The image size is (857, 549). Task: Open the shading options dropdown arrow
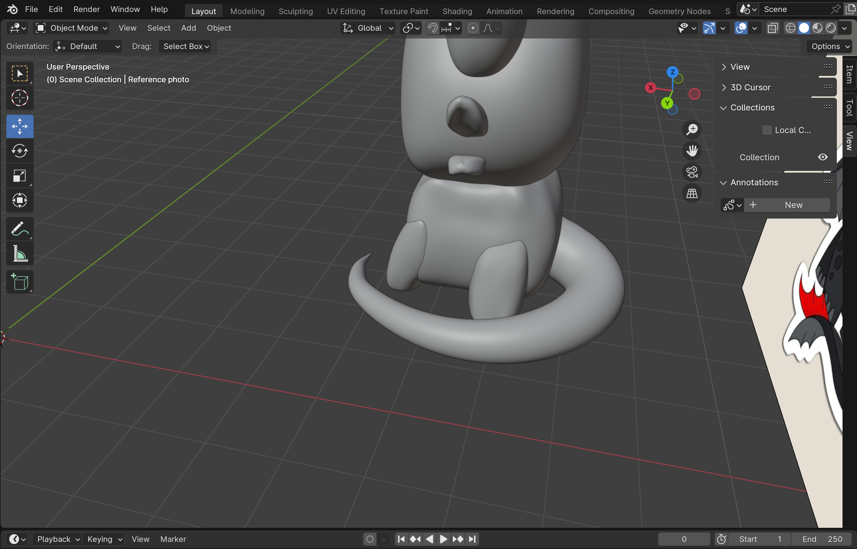(845, 28)
